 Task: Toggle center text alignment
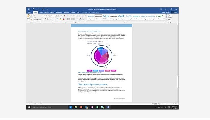click(70, 19)
